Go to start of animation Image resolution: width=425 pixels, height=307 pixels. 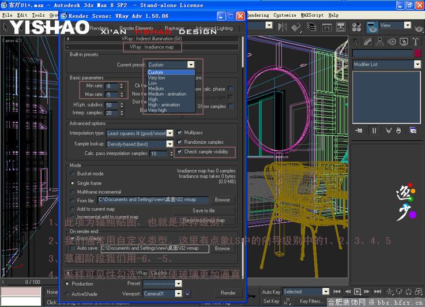pyautogui.click(x=337, y=291)
